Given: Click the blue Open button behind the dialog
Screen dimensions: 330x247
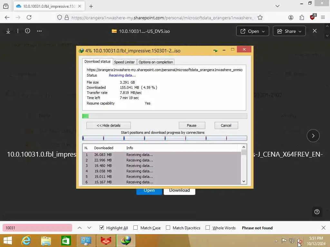Looking at the screenshot, I should click(149, 191).
